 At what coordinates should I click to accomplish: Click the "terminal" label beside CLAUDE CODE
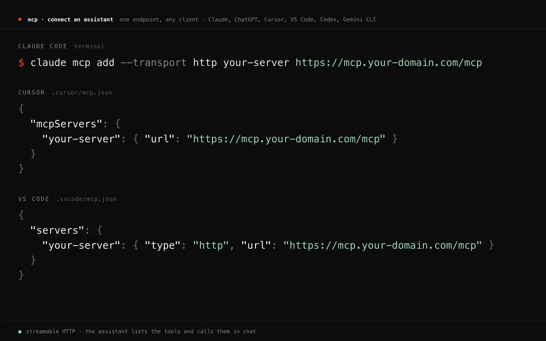click(x=89, y=46)
